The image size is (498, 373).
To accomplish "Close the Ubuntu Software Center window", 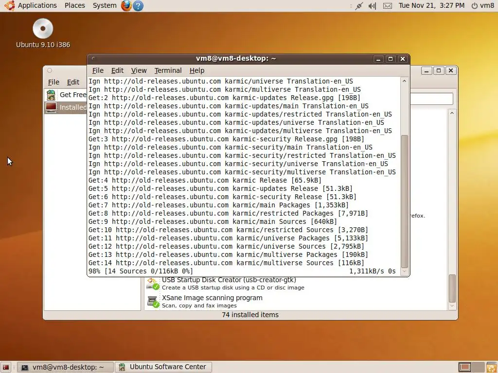I will (x=451, y=70).
